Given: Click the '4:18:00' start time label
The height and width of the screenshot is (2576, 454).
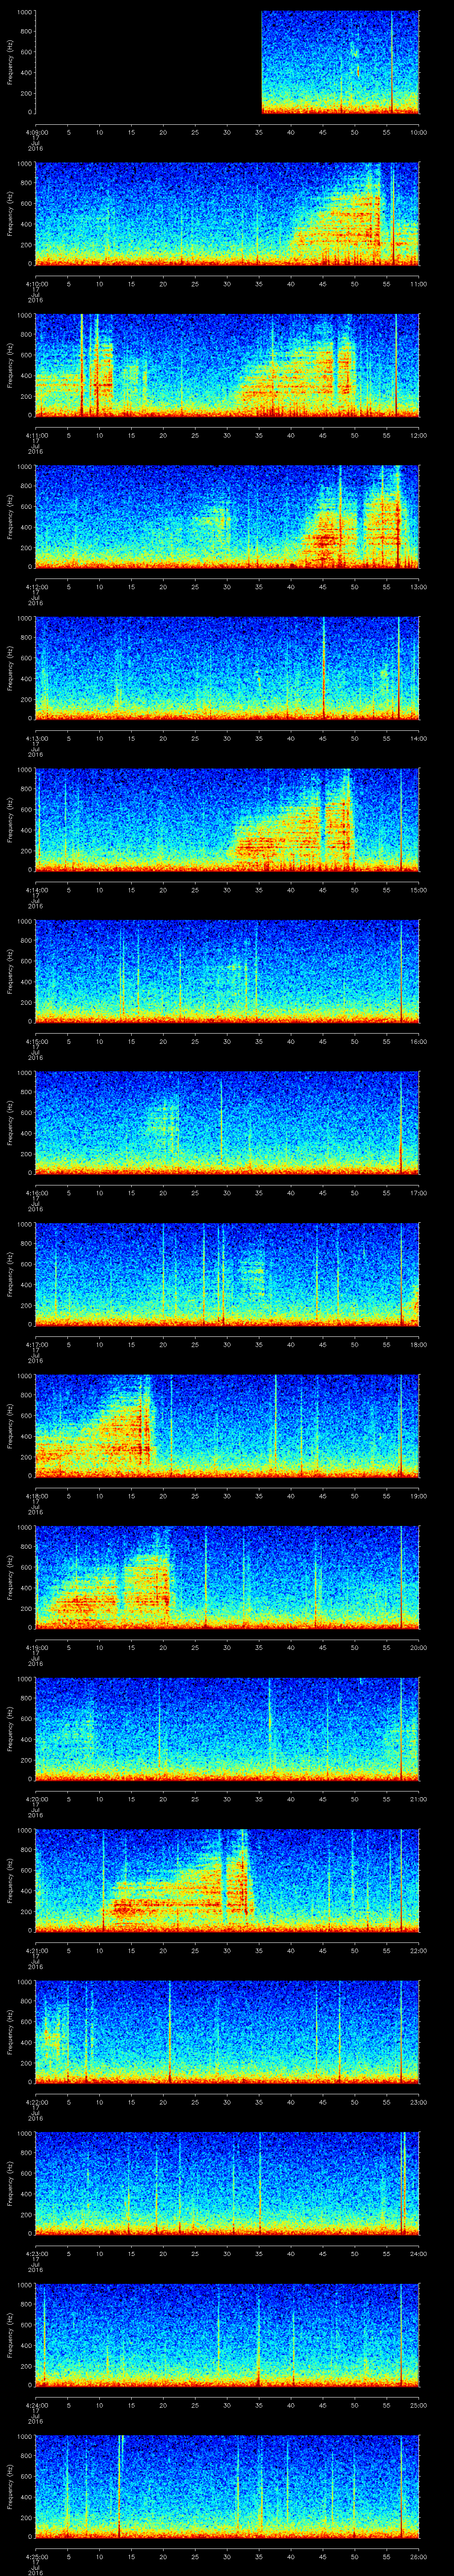Looking at the screenshot, I should click(36, 1496).
